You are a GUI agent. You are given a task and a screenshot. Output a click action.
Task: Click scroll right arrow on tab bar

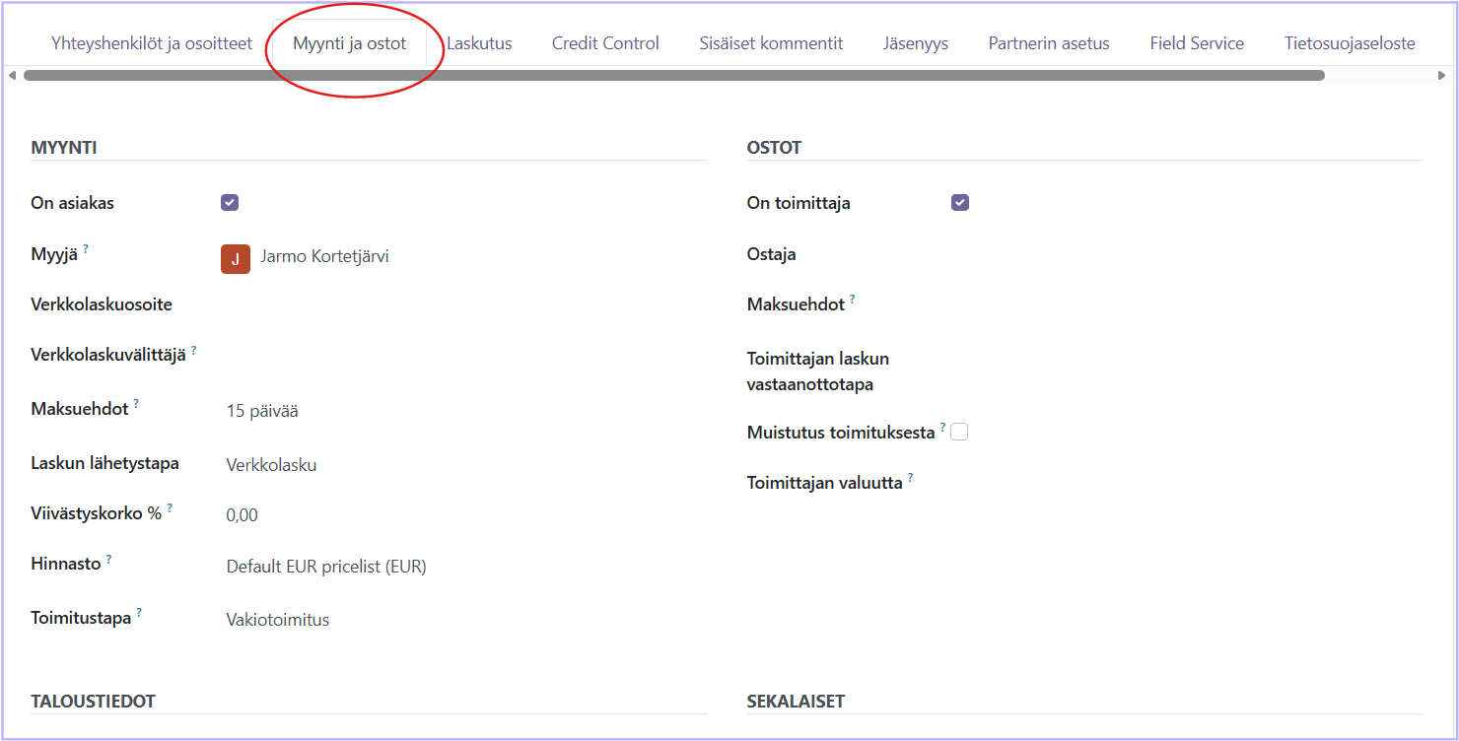(x=1442, y=76)
